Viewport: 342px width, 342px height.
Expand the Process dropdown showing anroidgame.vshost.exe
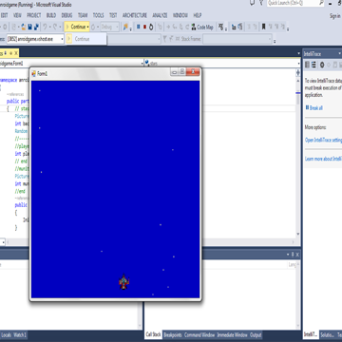click(34, 39)
